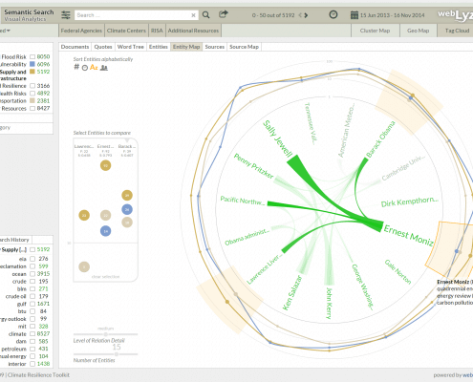Click the export share arrow icon

[224, 14]
